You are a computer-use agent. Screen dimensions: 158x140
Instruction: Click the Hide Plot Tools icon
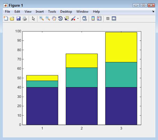tap(108, 19)
